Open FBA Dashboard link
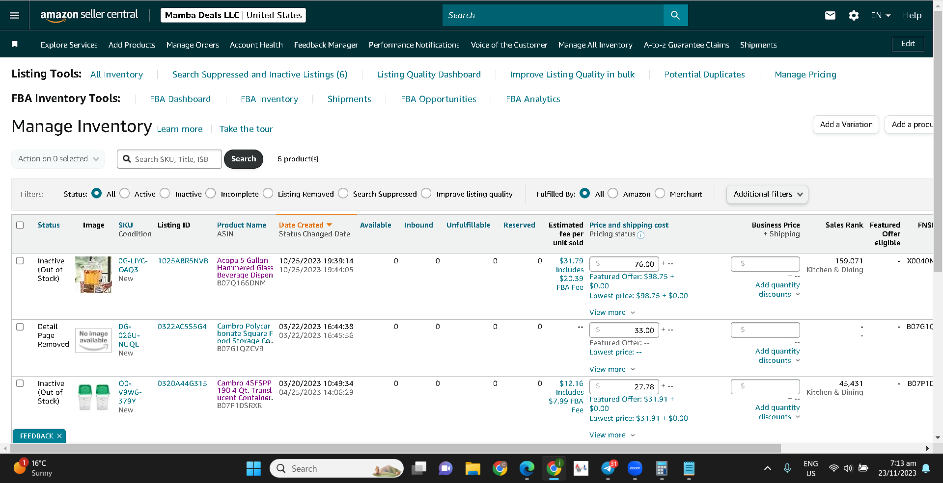Viewport: 943px width, 483px height. [180, 99]
